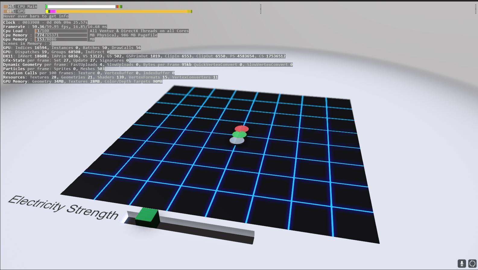Click the Framerate statistics line
This screenshot has height=270, width=478.
click(x=55, y=27)
